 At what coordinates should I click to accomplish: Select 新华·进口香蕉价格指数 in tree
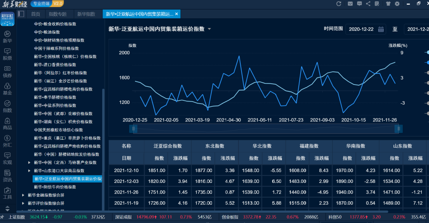click(55, 65)
